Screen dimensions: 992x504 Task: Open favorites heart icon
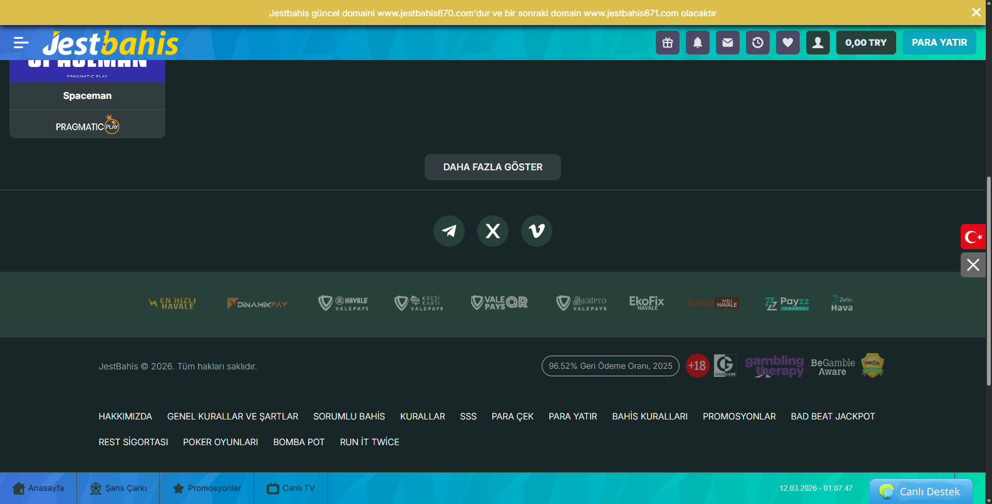(x=788, y=43)
